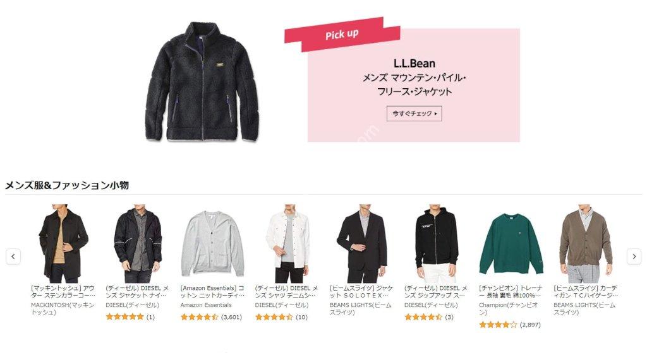Open the Amazon Essentials gray cardigan image
The image size is (647, 353).
pos(212,243)
